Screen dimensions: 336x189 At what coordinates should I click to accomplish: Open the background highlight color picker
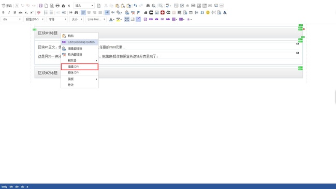[119, 19]
